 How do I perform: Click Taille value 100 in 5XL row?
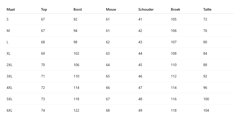pos(206,99)
